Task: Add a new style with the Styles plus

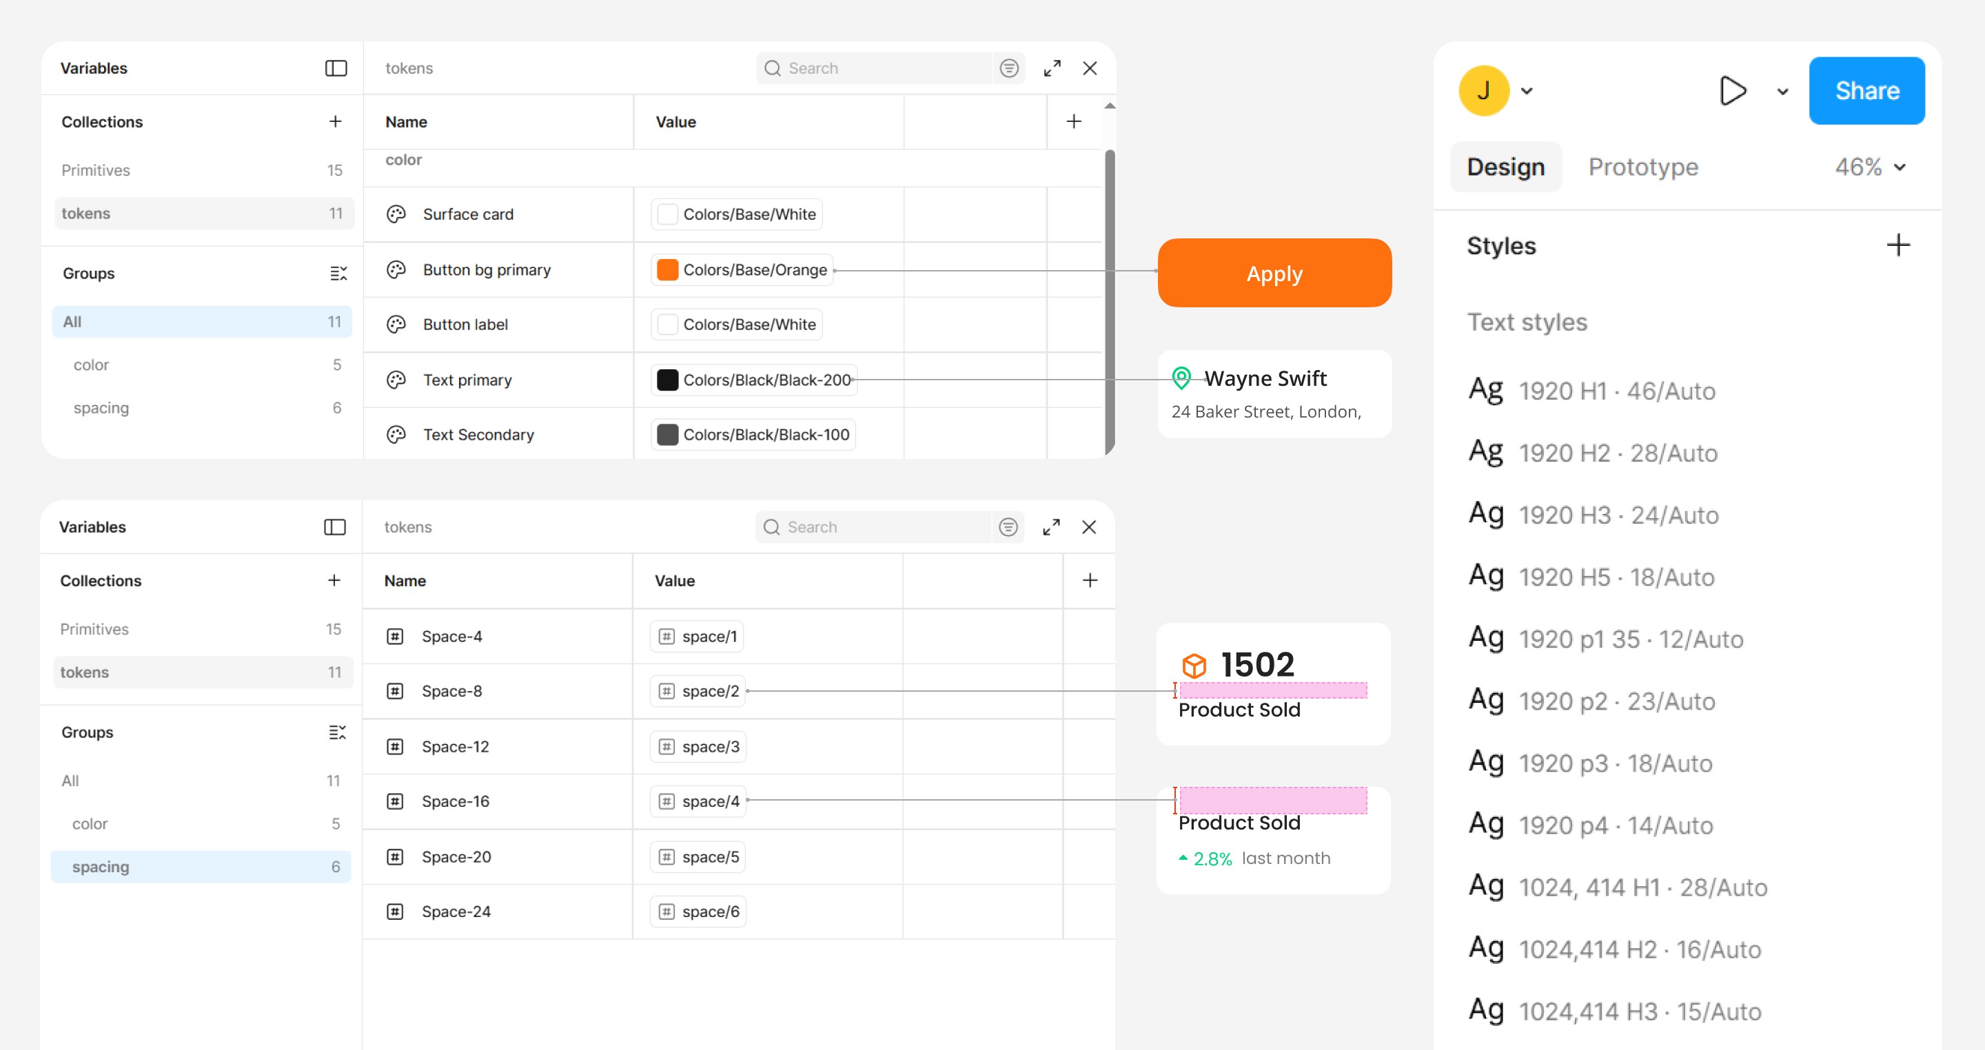Action: 1898,246
